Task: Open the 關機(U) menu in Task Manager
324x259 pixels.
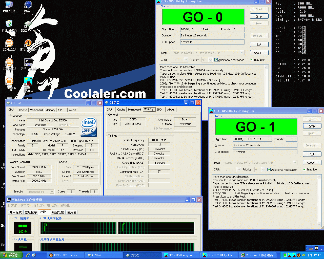Action: pyautogui.click(x=52, y=206)
